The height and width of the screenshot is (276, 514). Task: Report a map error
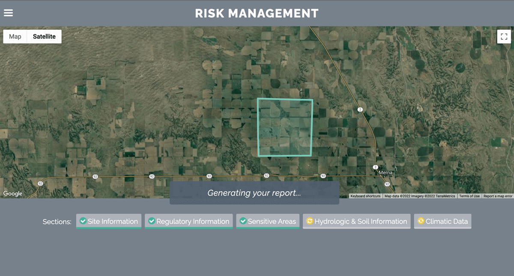click(x=498, y=196)
